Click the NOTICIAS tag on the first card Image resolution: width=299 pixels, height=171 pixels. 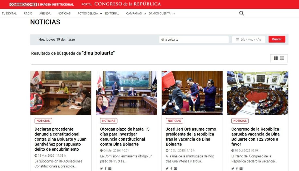pos(43,121)
